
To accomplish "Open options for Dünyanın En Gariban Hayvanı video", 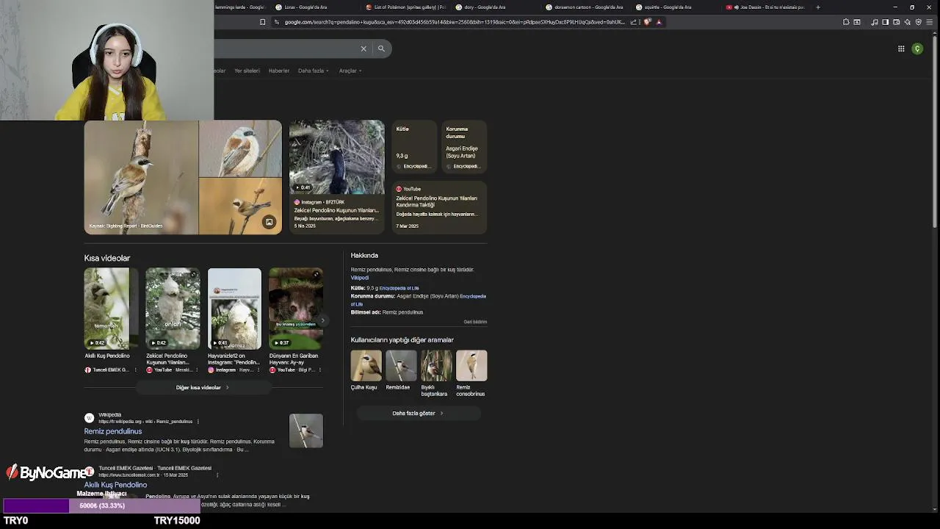I will click(319, 370).
